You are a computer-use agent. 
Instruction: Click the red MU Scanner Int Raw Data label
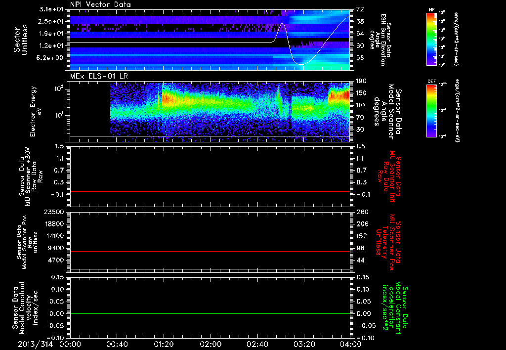(x=390, y=176)
